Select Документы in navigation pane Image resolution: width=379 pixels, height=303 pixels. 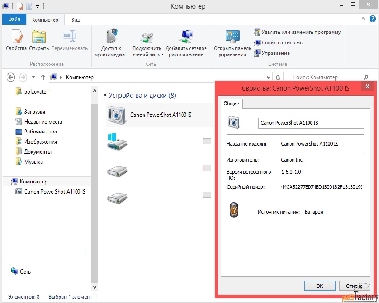33,152
